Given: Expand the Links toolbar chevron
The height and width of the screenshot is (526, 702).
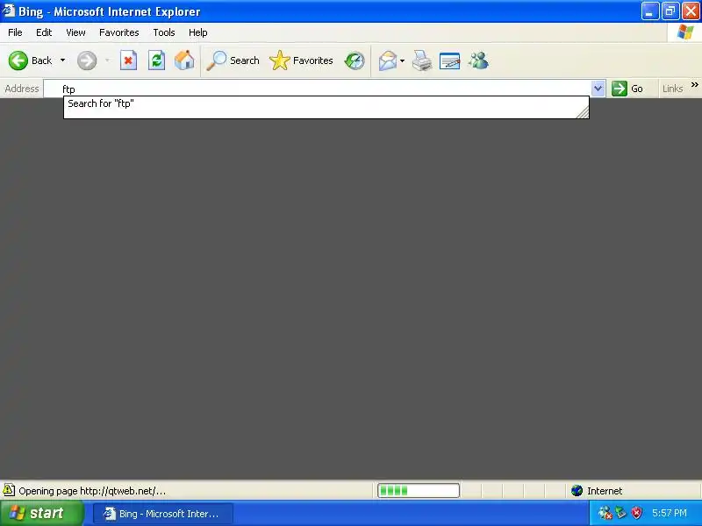Looking at the screenshot, I should click(x=694, y=84).
